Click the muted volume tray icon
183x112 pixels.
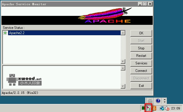pos(167,108)
